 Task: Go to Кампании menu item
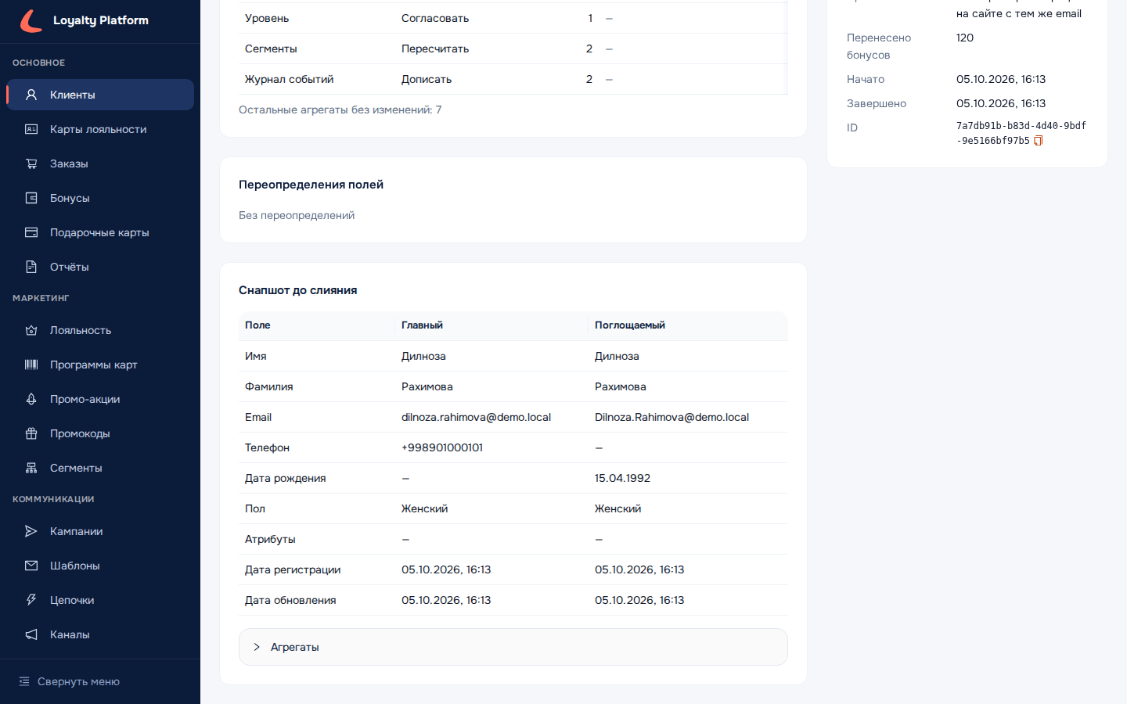[x=100, y=531]
